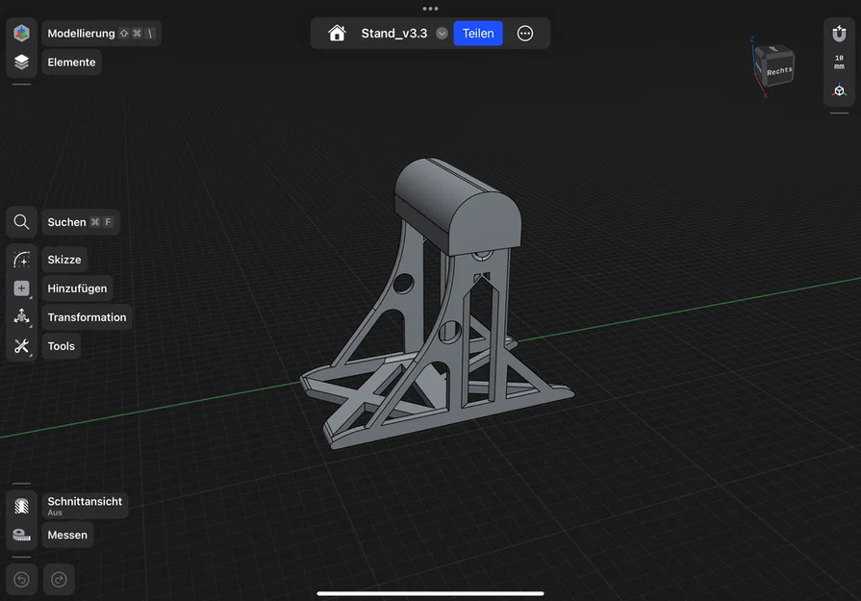Undo the last action
861x601 pixels.
point(21,579)
